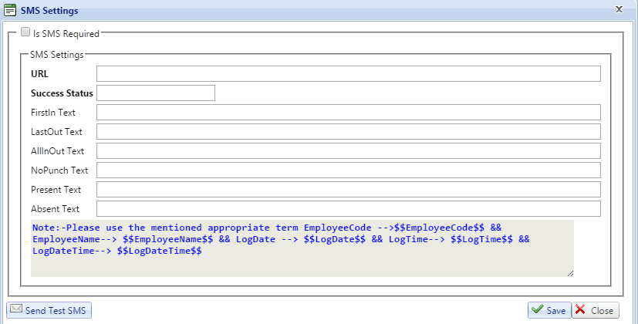
Task: Click the placeholder note text area
Action: (x=302, y=248)
